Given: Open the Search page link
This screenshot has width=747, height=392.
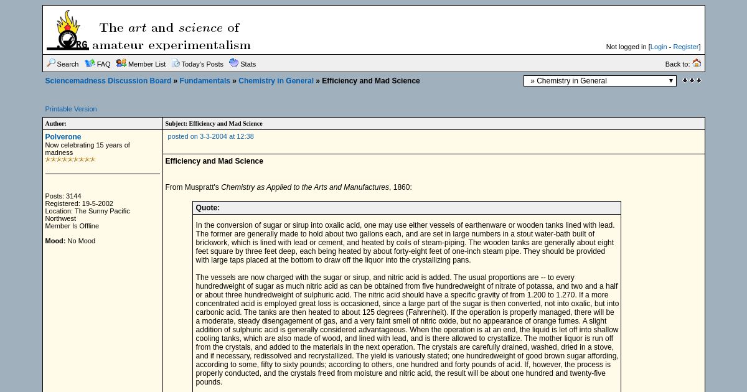Looking at the screenshot, I should coord(68,64).
